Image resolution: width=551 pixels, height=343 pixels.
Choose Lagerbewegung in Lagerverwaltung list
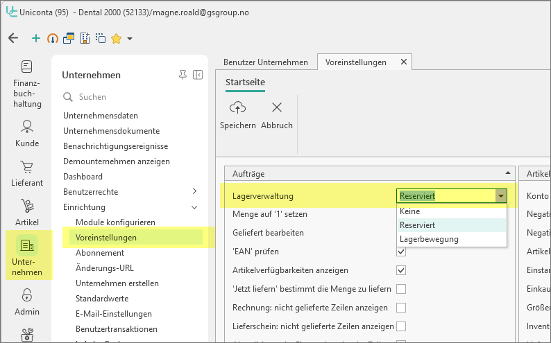click(452, 239)
